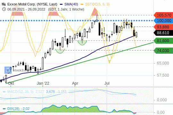Click the DIX 0,00 axis value

click(161, 112)
